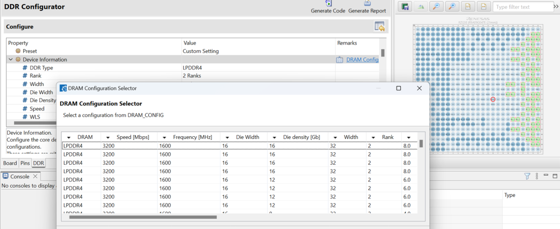
Task: Close the DRAM Configuration Selector dialog
Action: (419, 88)
